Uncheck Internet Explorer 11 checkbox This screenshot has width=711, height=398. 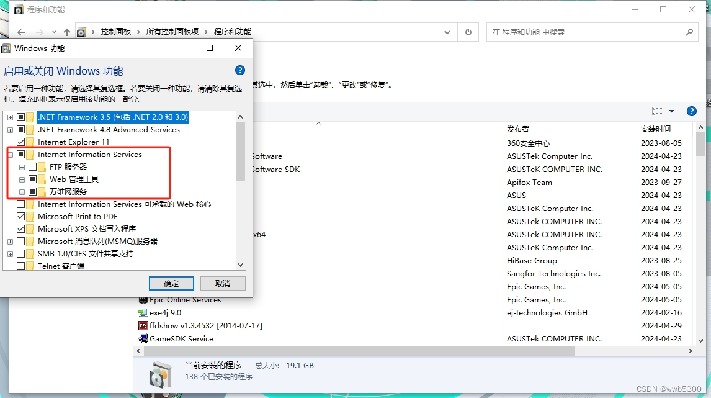click(x=21, y=142)
